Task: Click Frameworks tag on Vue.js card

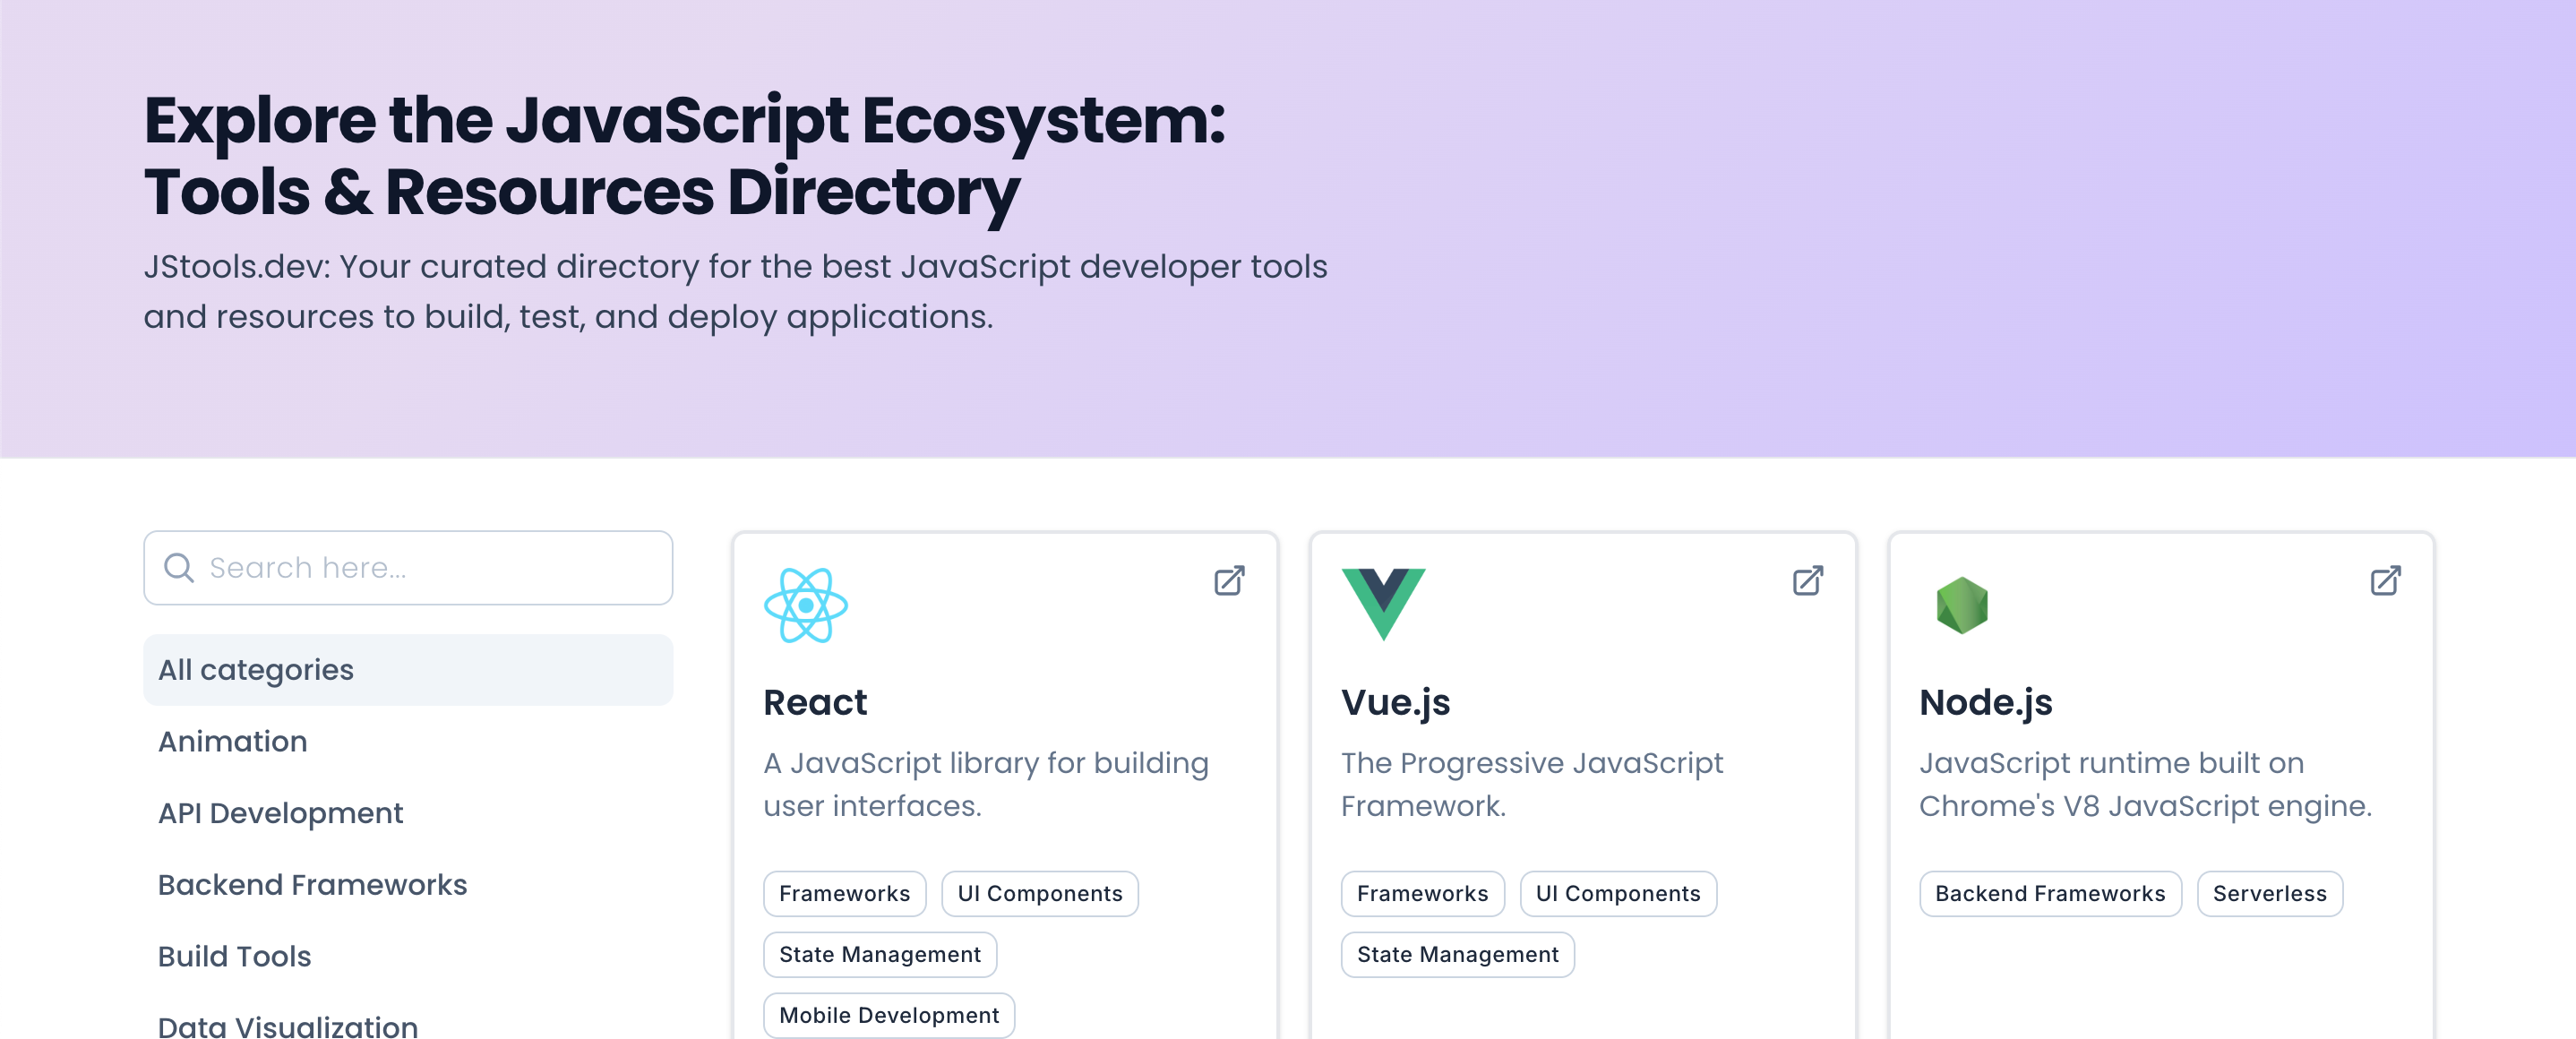Action: point(1422,894)
